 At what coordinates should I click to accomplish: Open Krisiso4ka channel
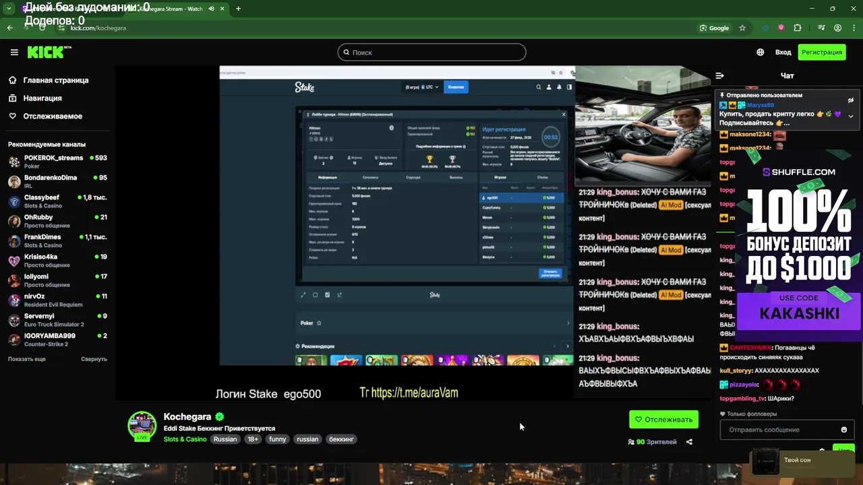point(57,261)
